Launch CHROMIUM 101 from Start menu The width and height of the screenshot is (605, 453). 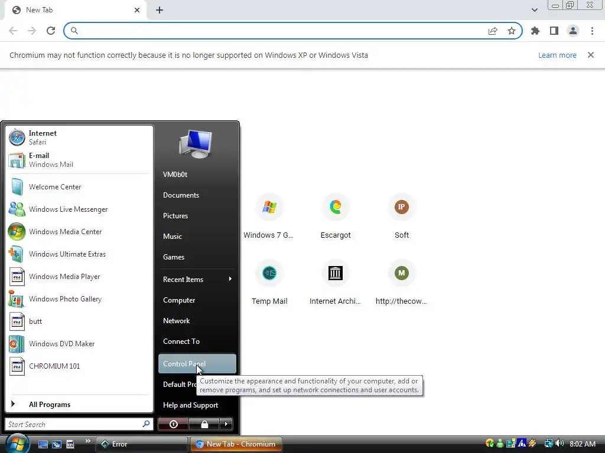point(79,366)
